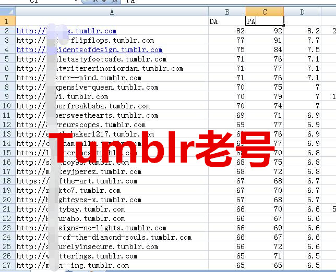336x272 pixels.
Task: Select row 12 header
Action: pyautogui.click(x=8, y=125)
